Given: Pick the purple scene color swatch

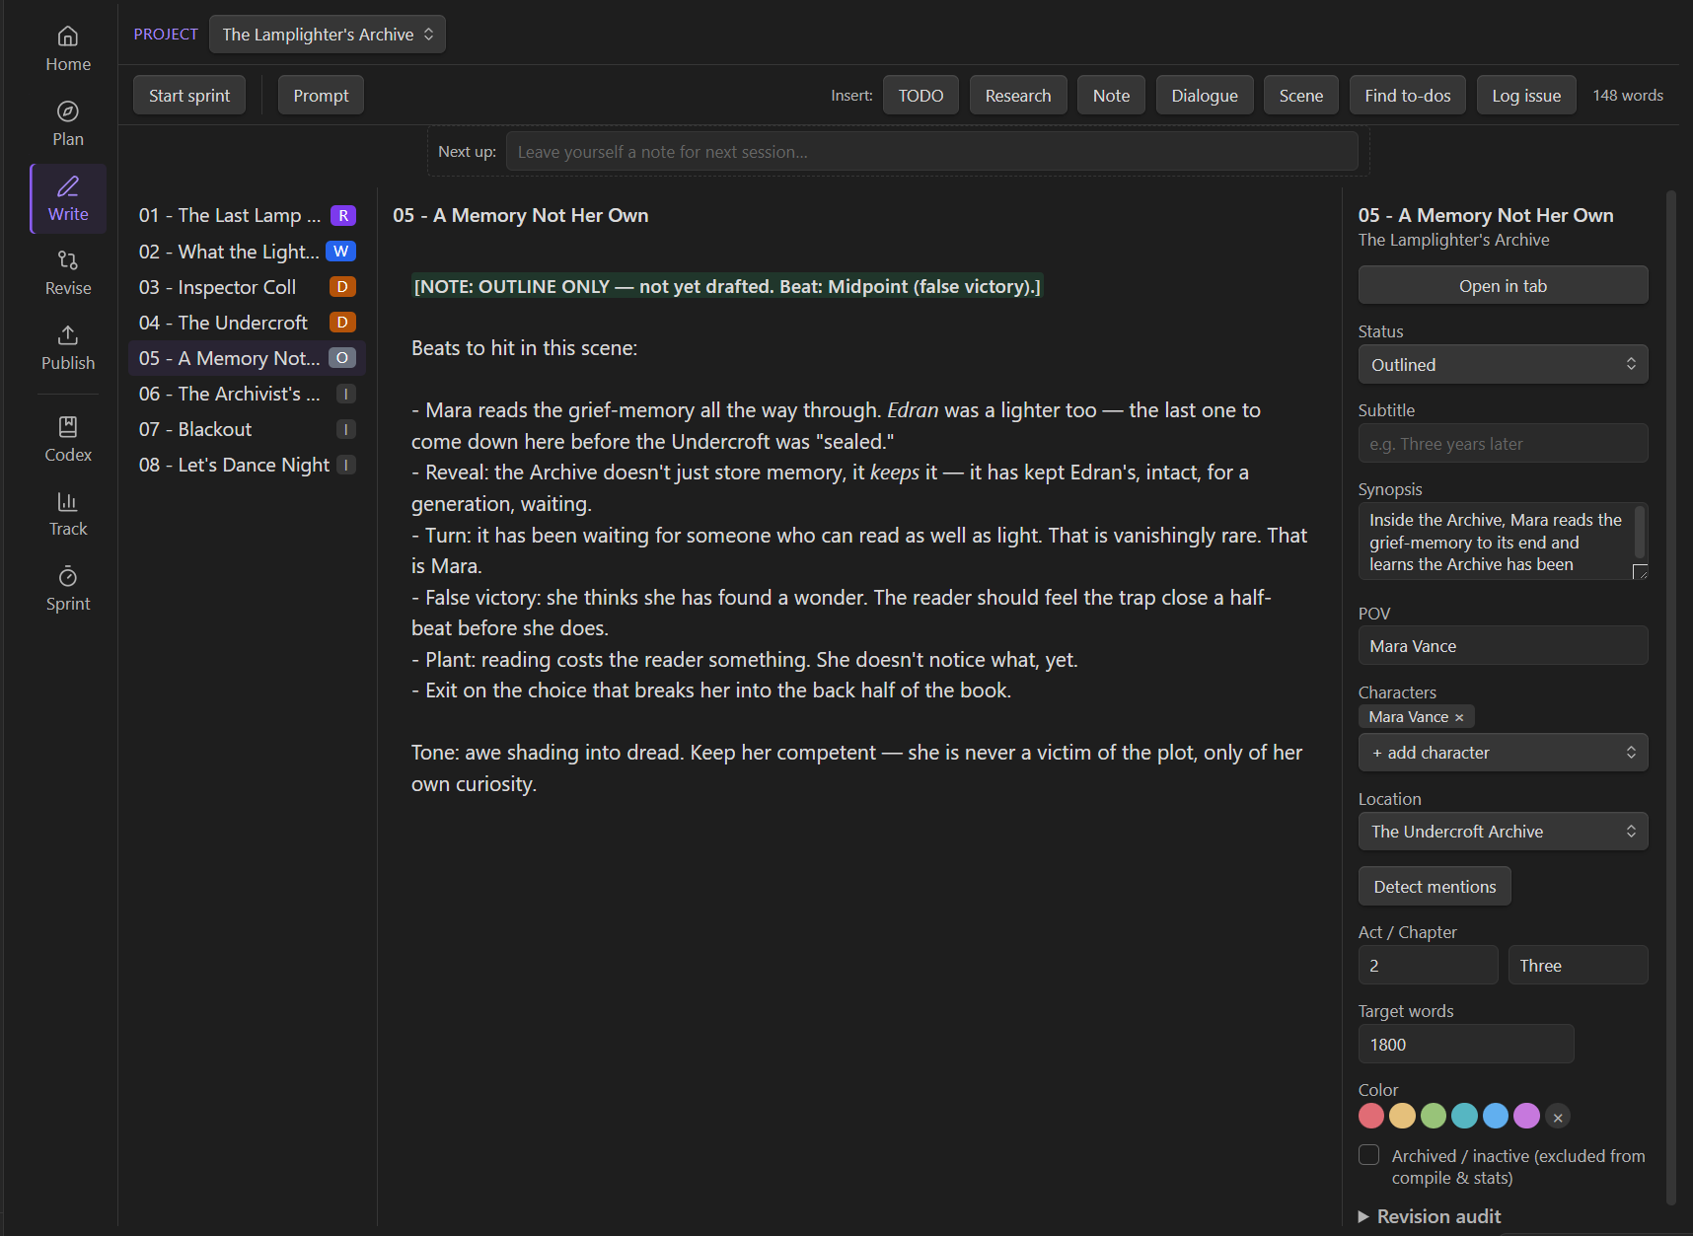Looking at the screenshot, I should pyautogui.click(x=1527, y=1116).
